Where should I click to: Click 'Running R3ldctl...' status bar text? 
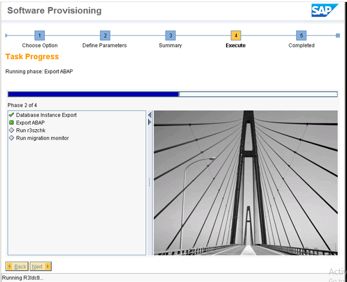(x=23, y=278)
